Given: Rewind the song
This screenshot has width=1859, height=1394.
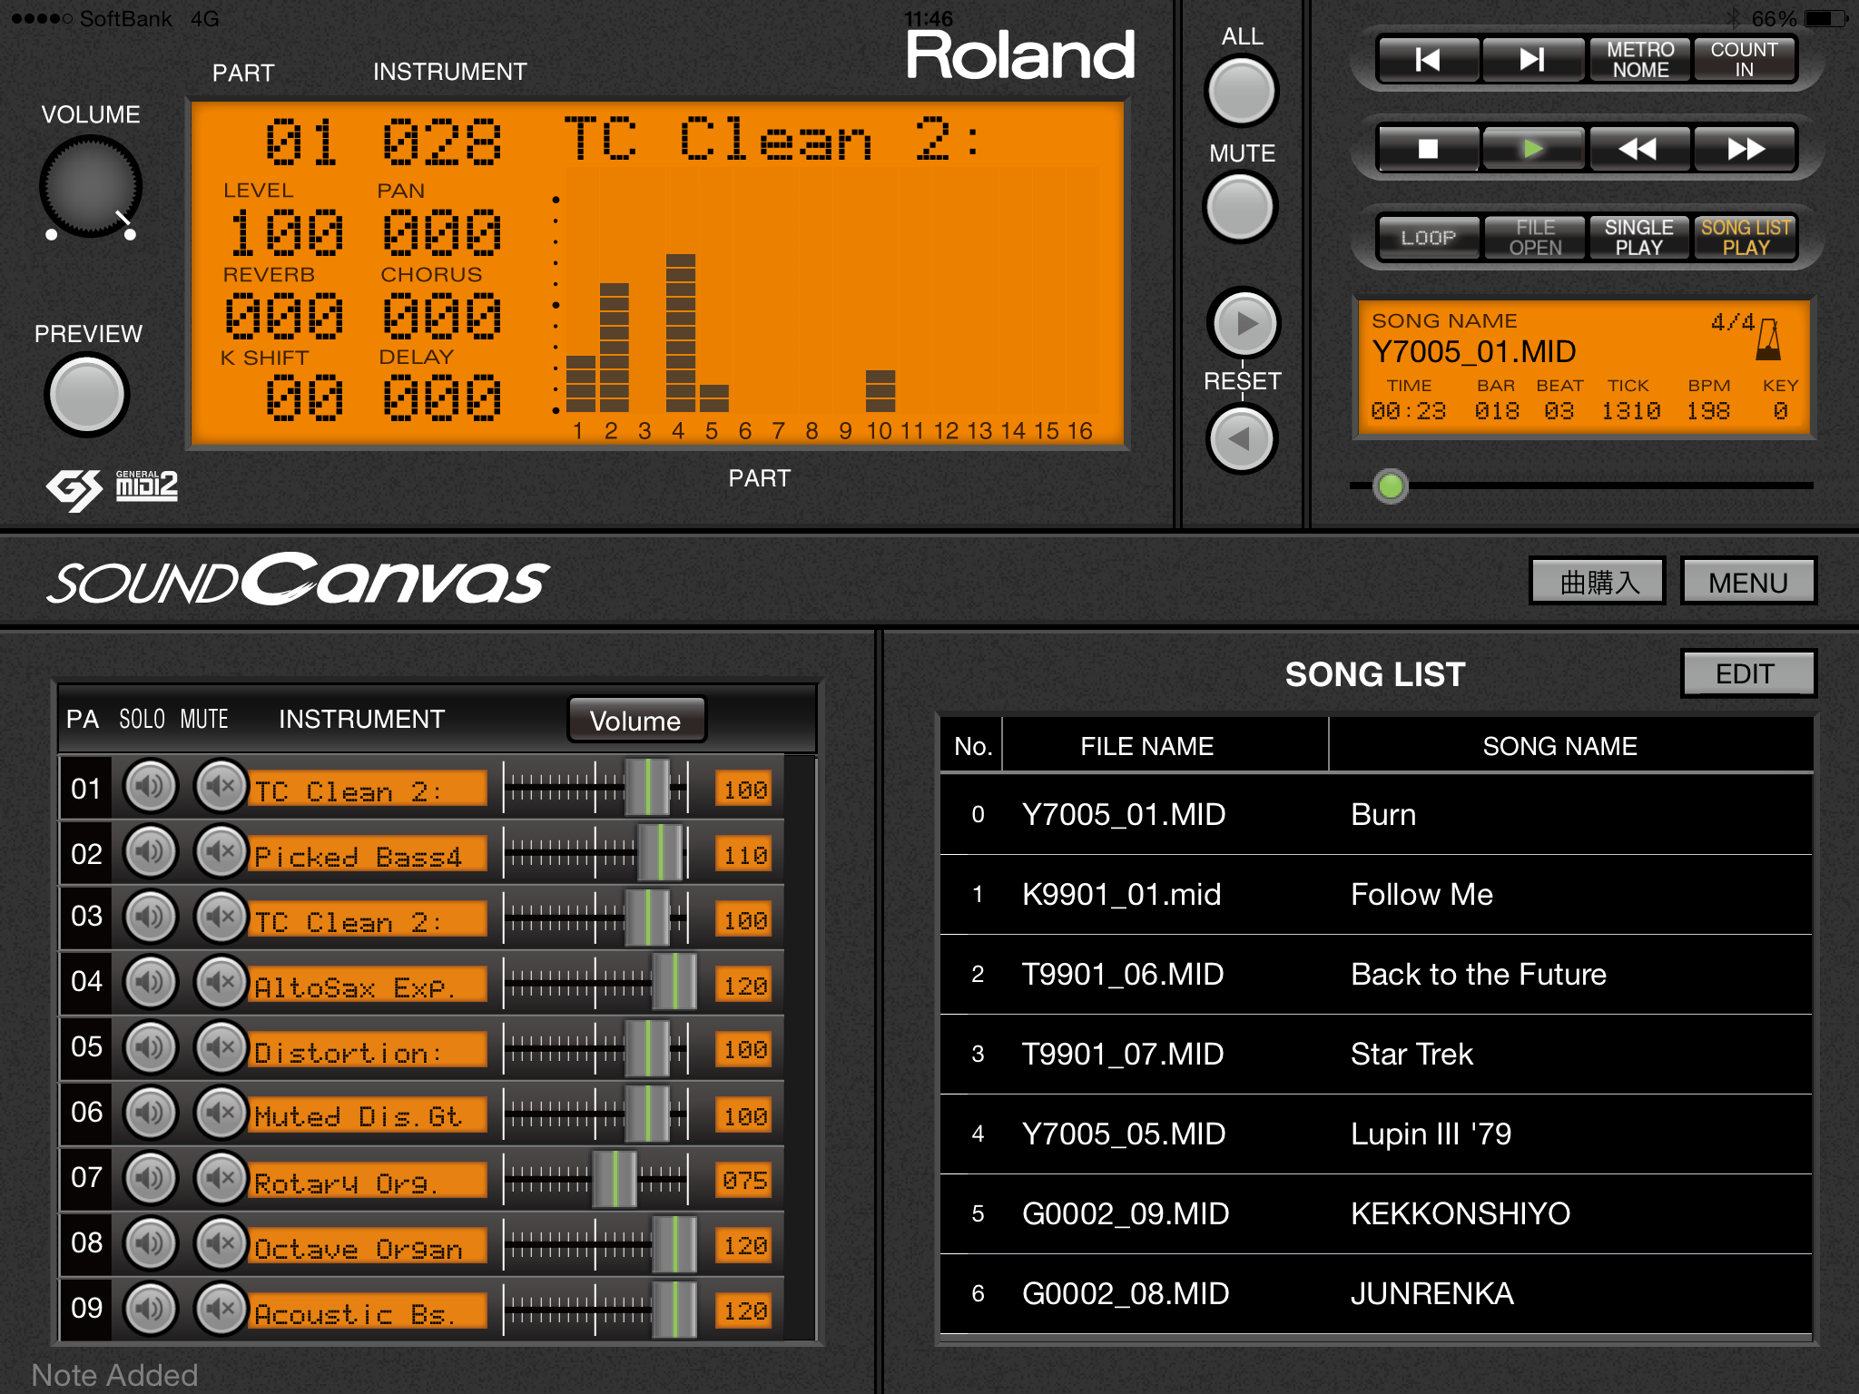Looking at the screenshot, I should coord(1638,149).
